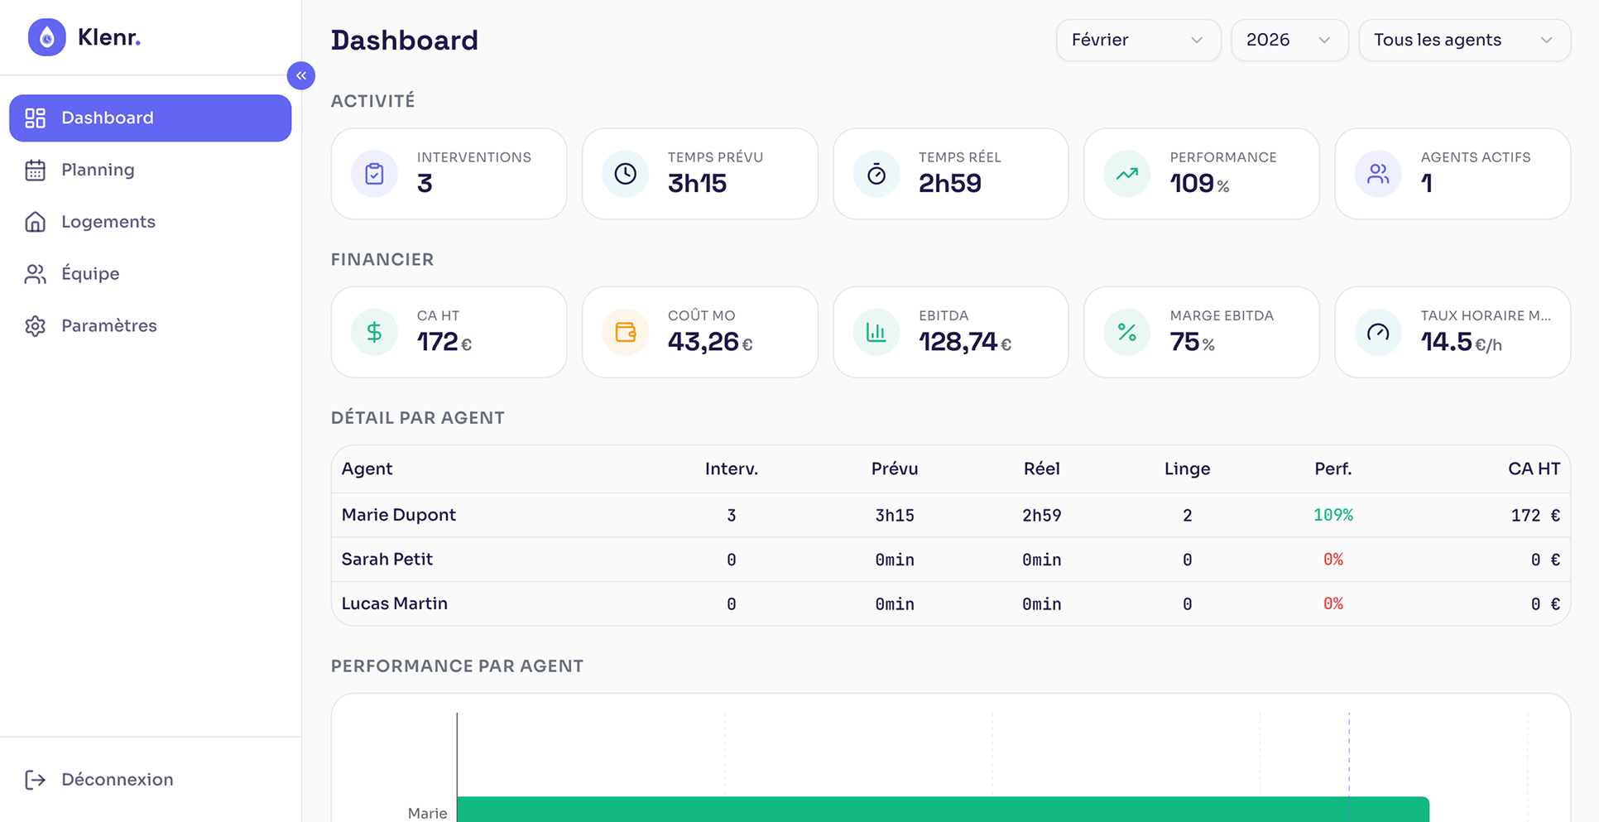Select the Marie Dupont agent row
This screenshot has height=822, width=1599.
point(399,515)
